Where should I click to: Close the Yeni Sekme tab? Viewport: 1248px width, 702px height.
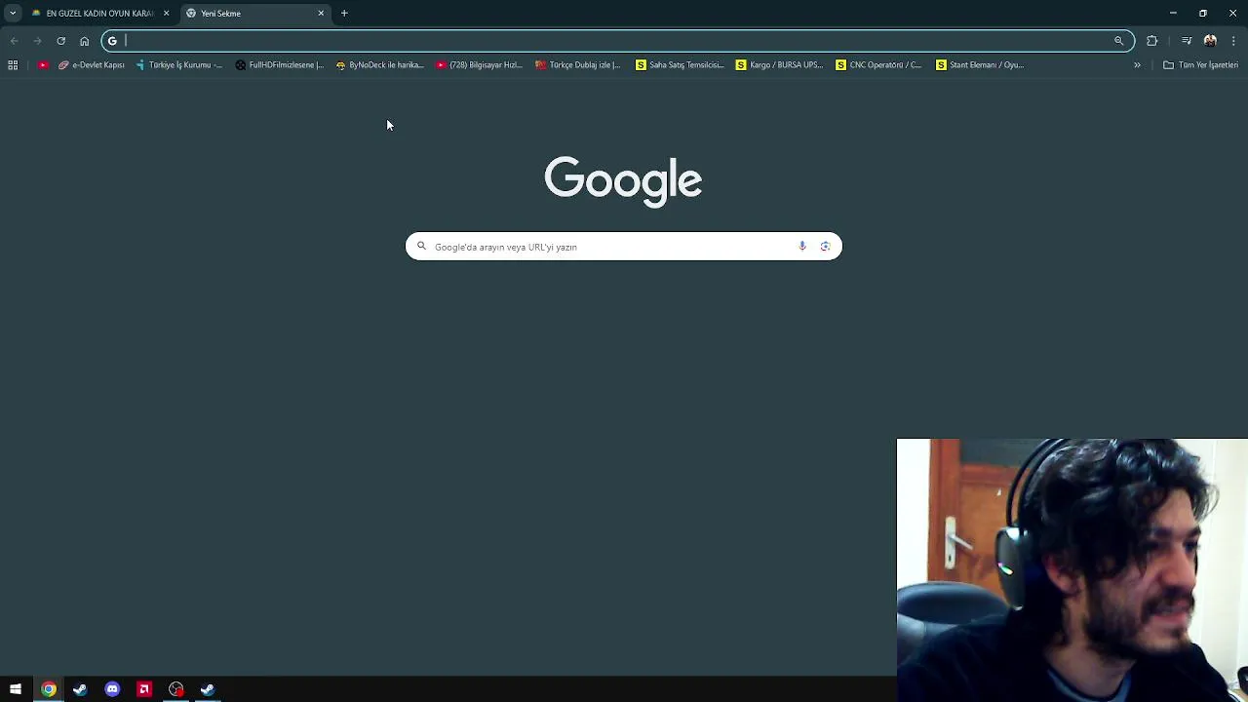point(321,13)
